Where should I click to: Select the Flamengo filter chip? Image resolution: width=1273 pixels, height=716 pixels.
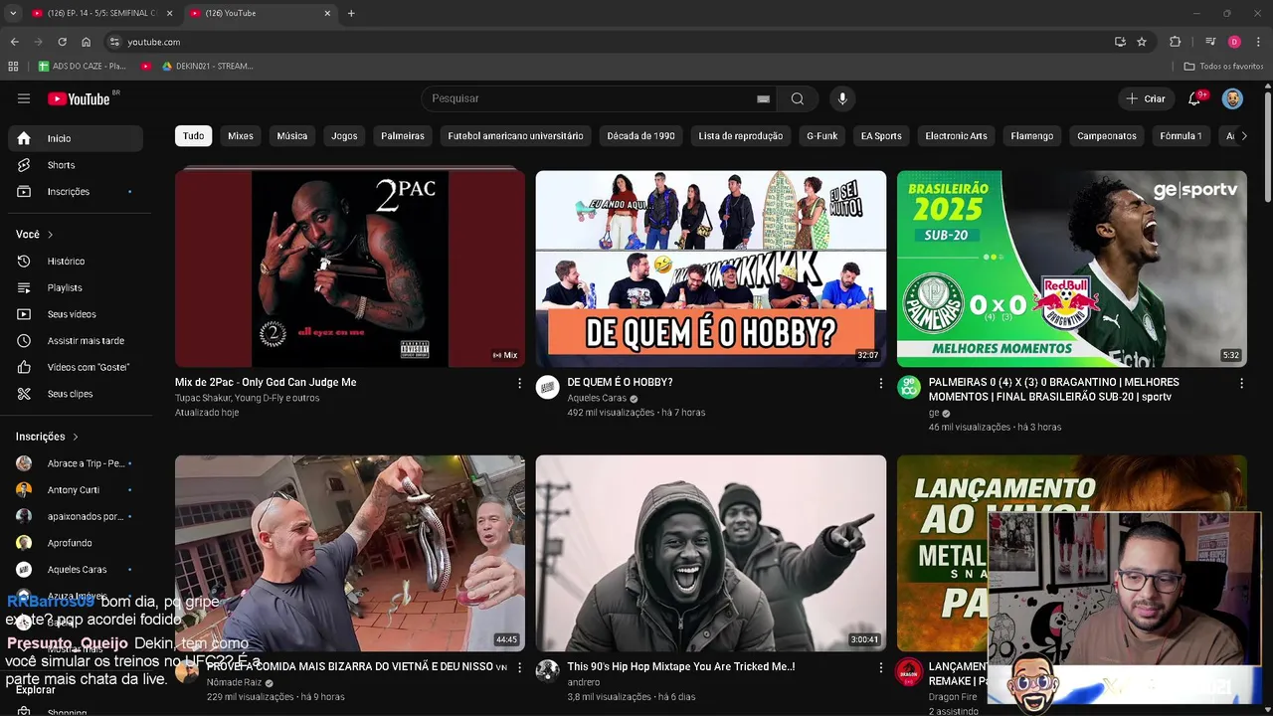1032,136
